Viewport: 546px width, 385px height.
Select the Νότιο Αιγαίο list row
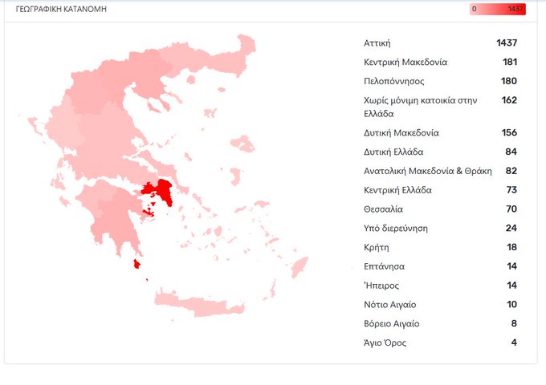click(440, 305)
